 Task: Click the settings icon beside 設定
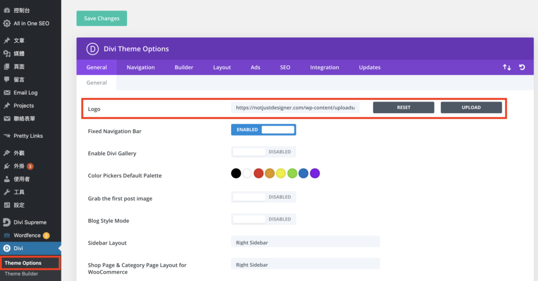click(x=7, y=205)
